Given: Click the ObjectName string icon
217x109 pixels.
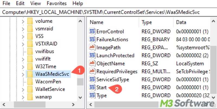Looking at the screenshot, I should point(92,63).
